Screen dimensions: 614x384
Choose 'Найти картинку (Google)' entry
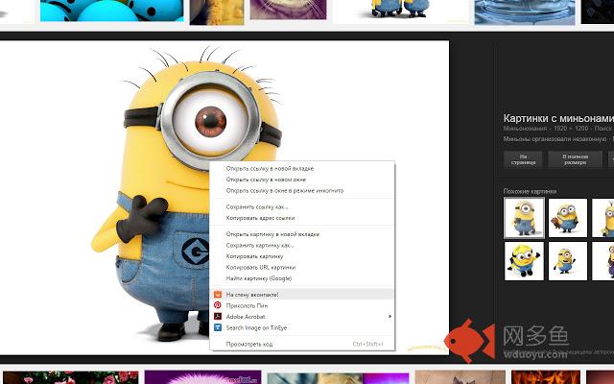[x=259, y=277]
